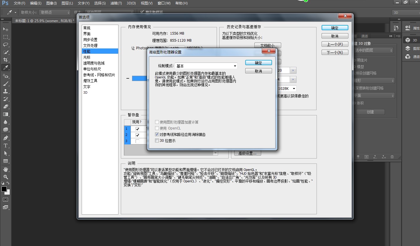Open 选中的图层 dropdown in 3D panel
The image size is (420, 246).
pos(373,50)
